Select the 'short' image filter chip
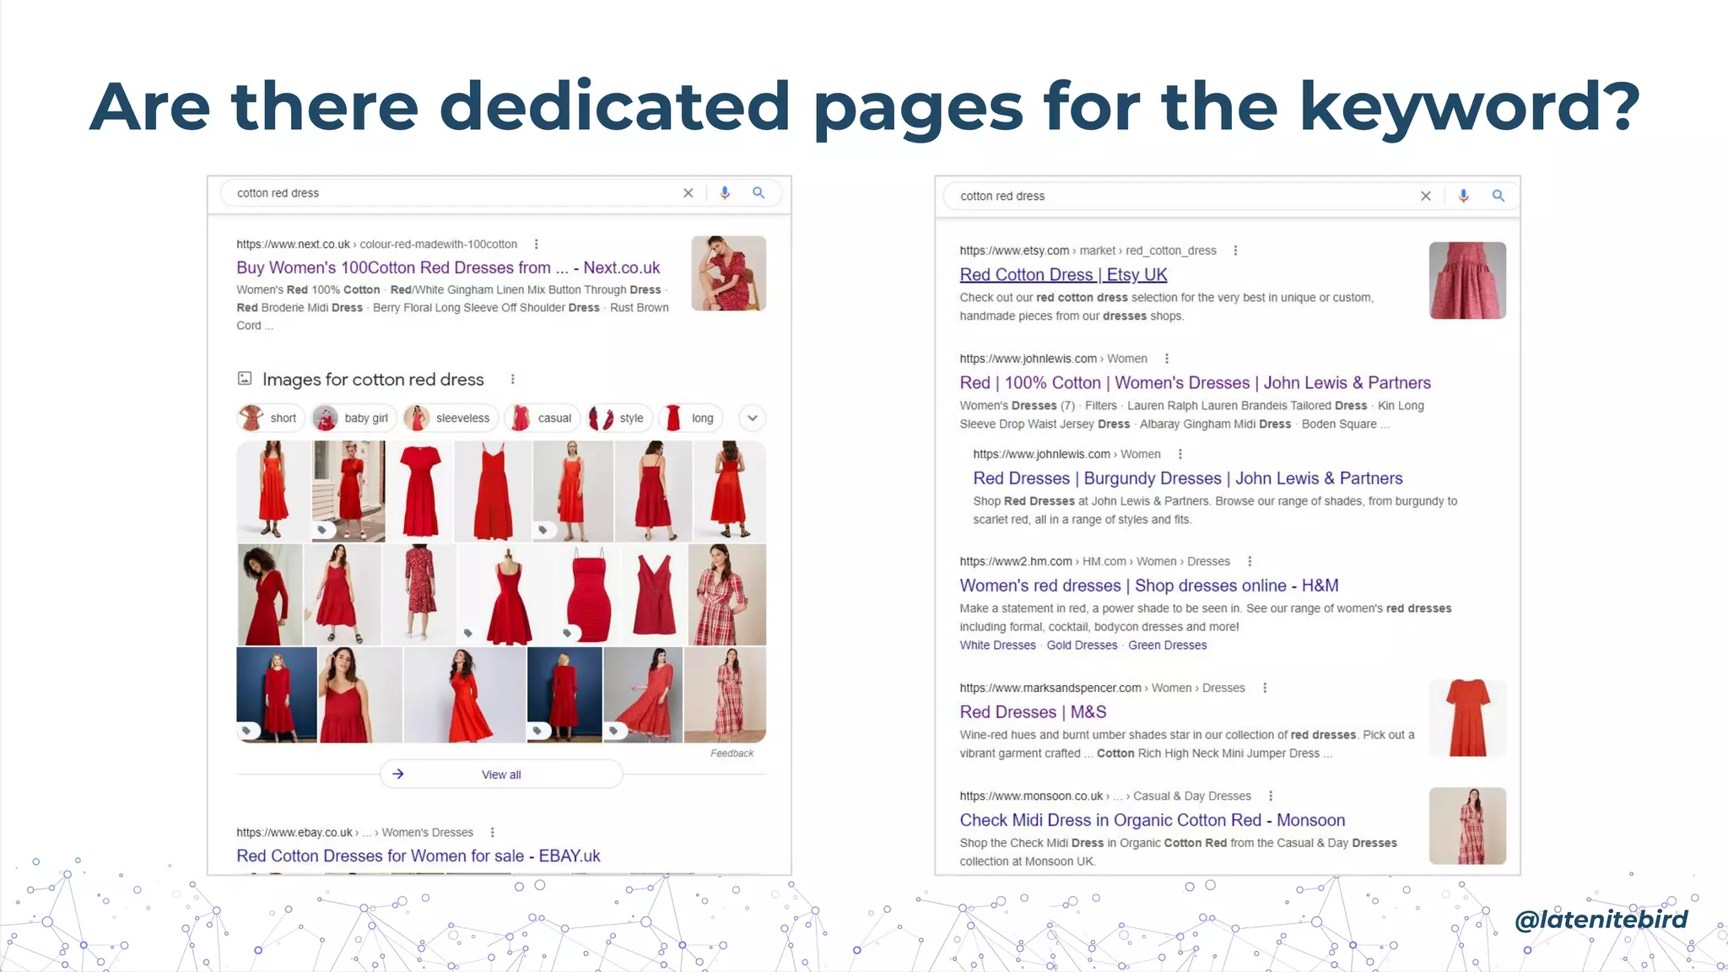Viewport: 1728px width, 972px height. pyautogui.click(x=269, y=418)
